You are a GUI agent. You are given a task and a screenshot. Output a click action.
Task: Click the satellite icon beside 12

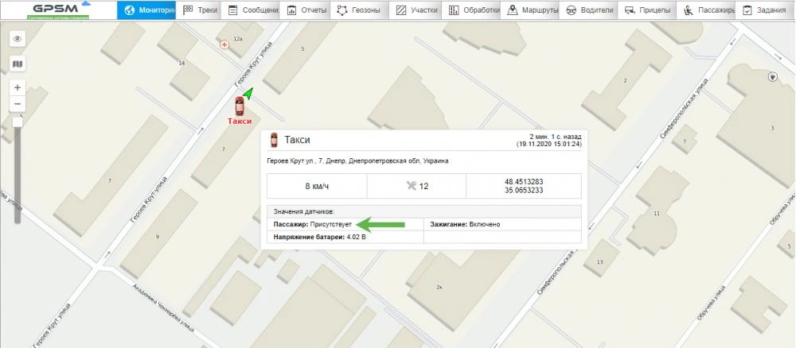click(x=412, y=186)
